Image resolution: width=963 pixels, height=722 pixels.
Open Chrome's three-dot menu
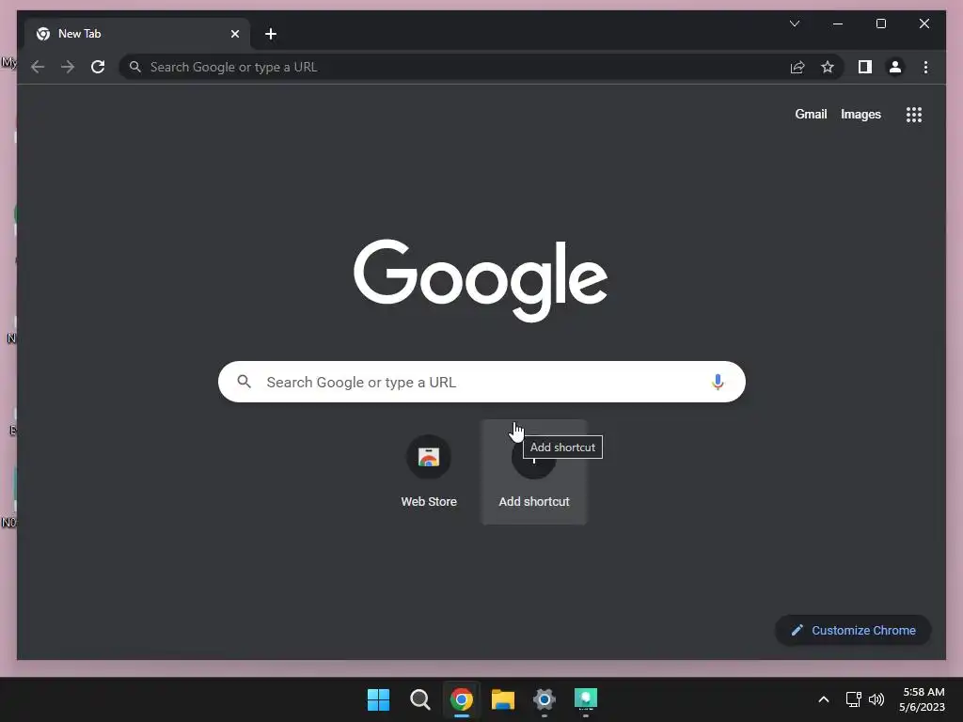pyautogui.click(x=925, y=67)
